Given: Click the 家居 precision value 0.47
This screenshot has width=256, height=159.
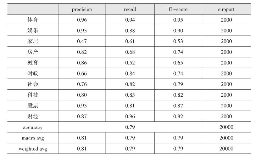Looking at the screenshot, I should point(82,41).
